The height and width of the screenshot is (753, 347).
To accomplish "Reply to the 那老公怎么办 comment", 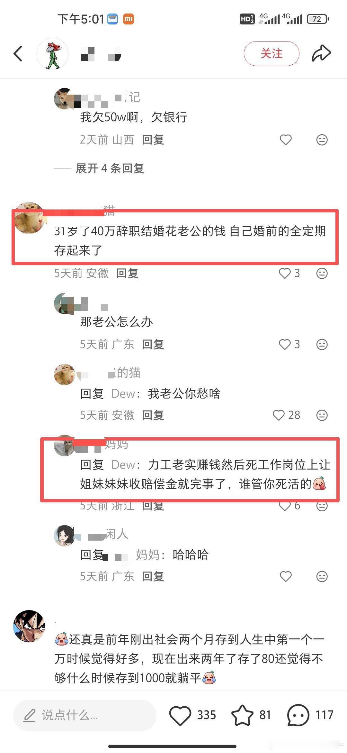I will pyautogui.click(x=153, y=344).
